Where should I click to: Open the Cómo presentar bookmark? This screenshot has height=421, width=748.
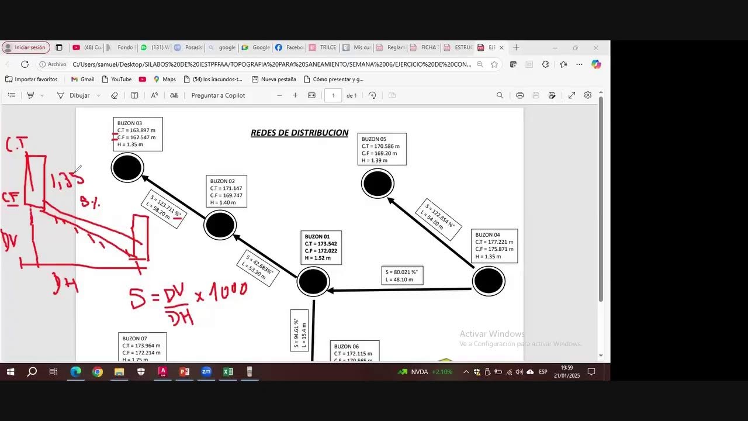point(333,79)
